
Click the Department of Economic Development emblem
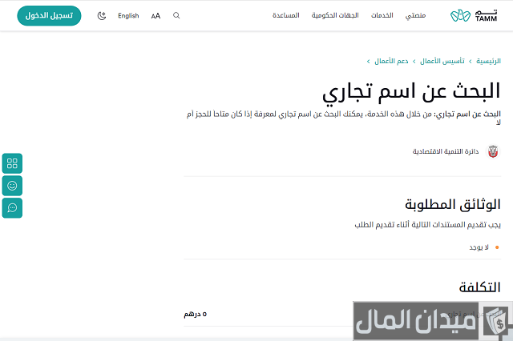(493, 151)
